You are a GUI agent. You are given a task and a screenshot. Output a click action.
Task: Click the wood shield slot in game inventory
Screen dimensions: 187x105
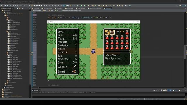click(112, 32)
